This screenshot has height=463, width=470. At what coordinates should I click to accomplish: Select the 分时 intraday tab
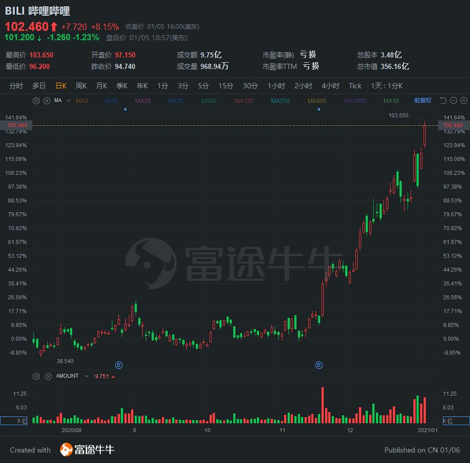16,86
